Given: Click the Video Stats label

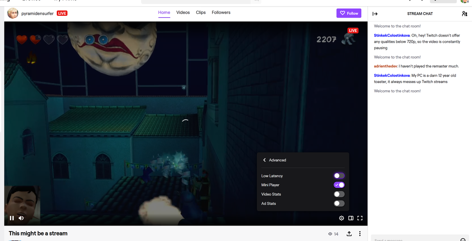Looking at the screenshot, I should (271, 194).
